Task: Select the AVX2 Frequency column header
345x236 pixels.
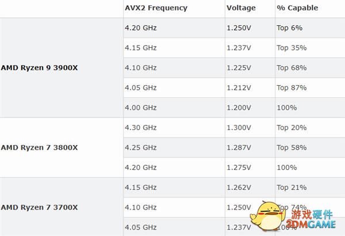Action: tap(156, 8)
